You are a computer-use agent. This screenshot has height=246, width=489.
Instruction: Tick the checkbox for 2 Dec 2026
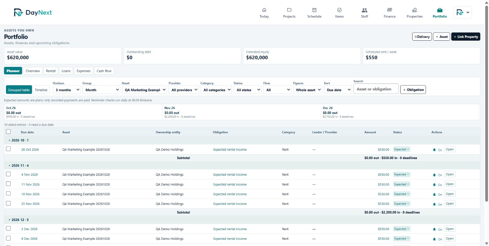tap(8, 228)
